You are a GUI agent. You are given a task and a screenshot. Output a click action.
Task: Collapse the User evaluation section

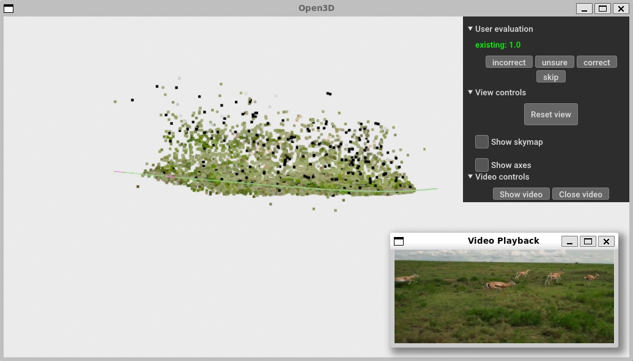470,29
